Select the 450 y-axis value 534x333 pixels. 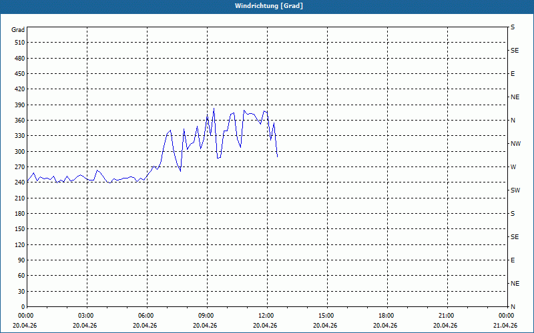[x=20, y=74]
